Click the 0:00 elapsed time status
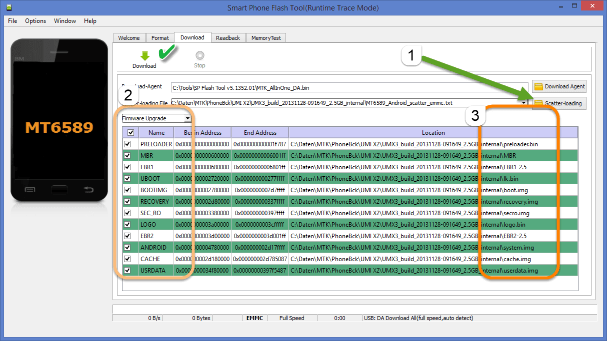 click(x=339, y=318)
